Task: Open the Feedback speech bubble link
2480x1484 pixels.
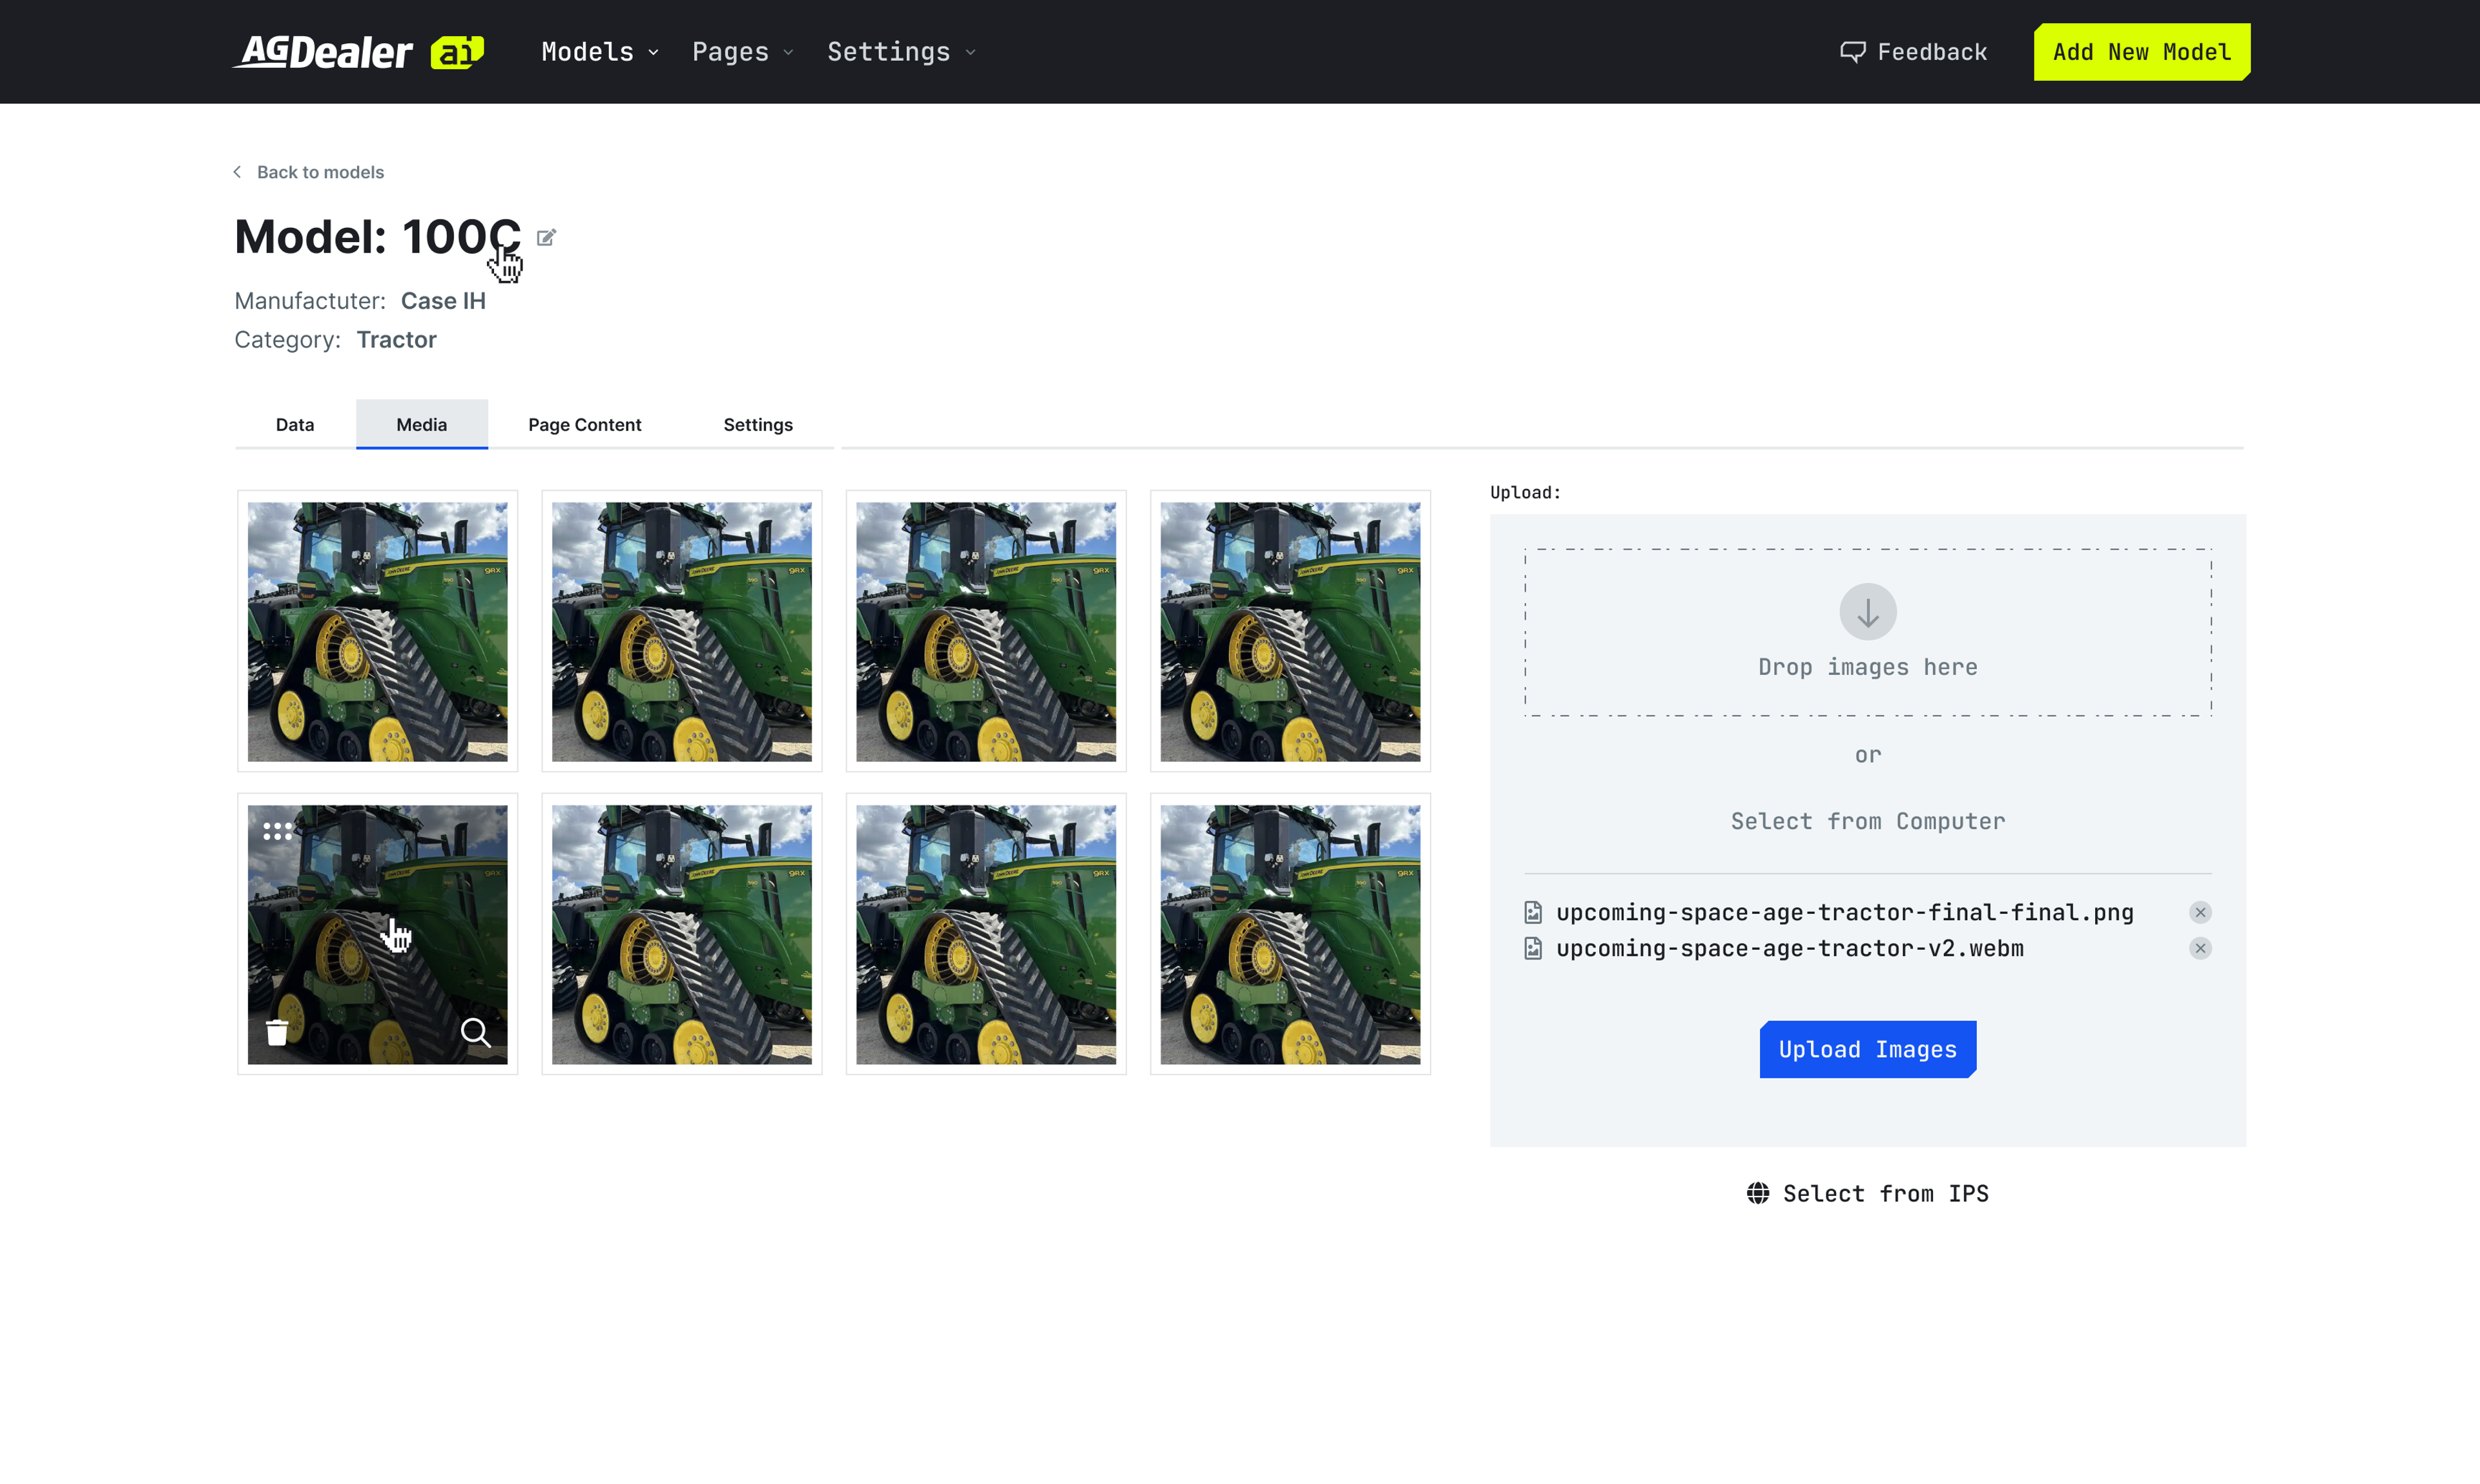Action: point(1913,52)
